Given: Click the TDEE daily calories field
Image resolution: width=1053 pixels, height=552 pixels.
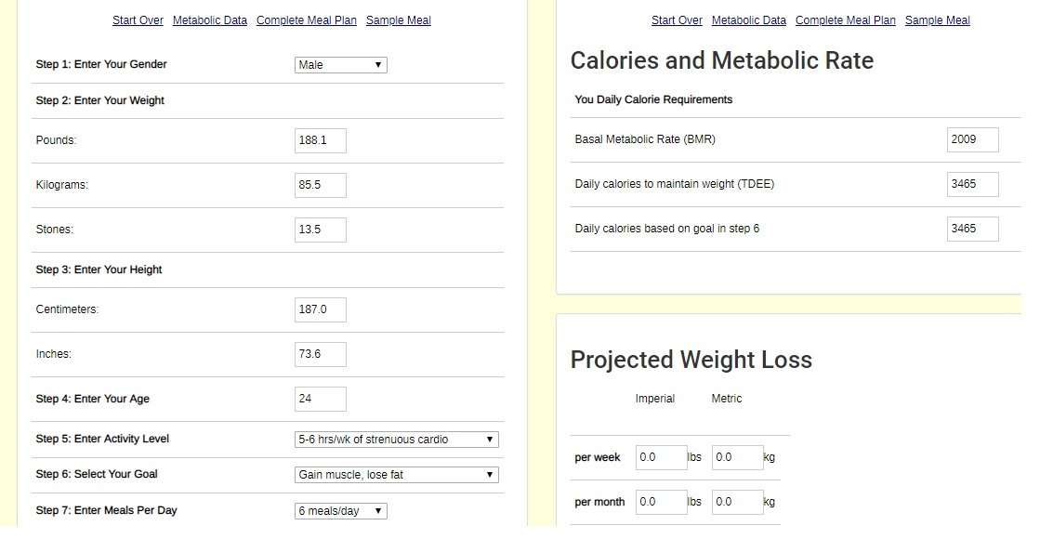Looking at the screenshot, I should pyautogui.click(x=972, y=184).
